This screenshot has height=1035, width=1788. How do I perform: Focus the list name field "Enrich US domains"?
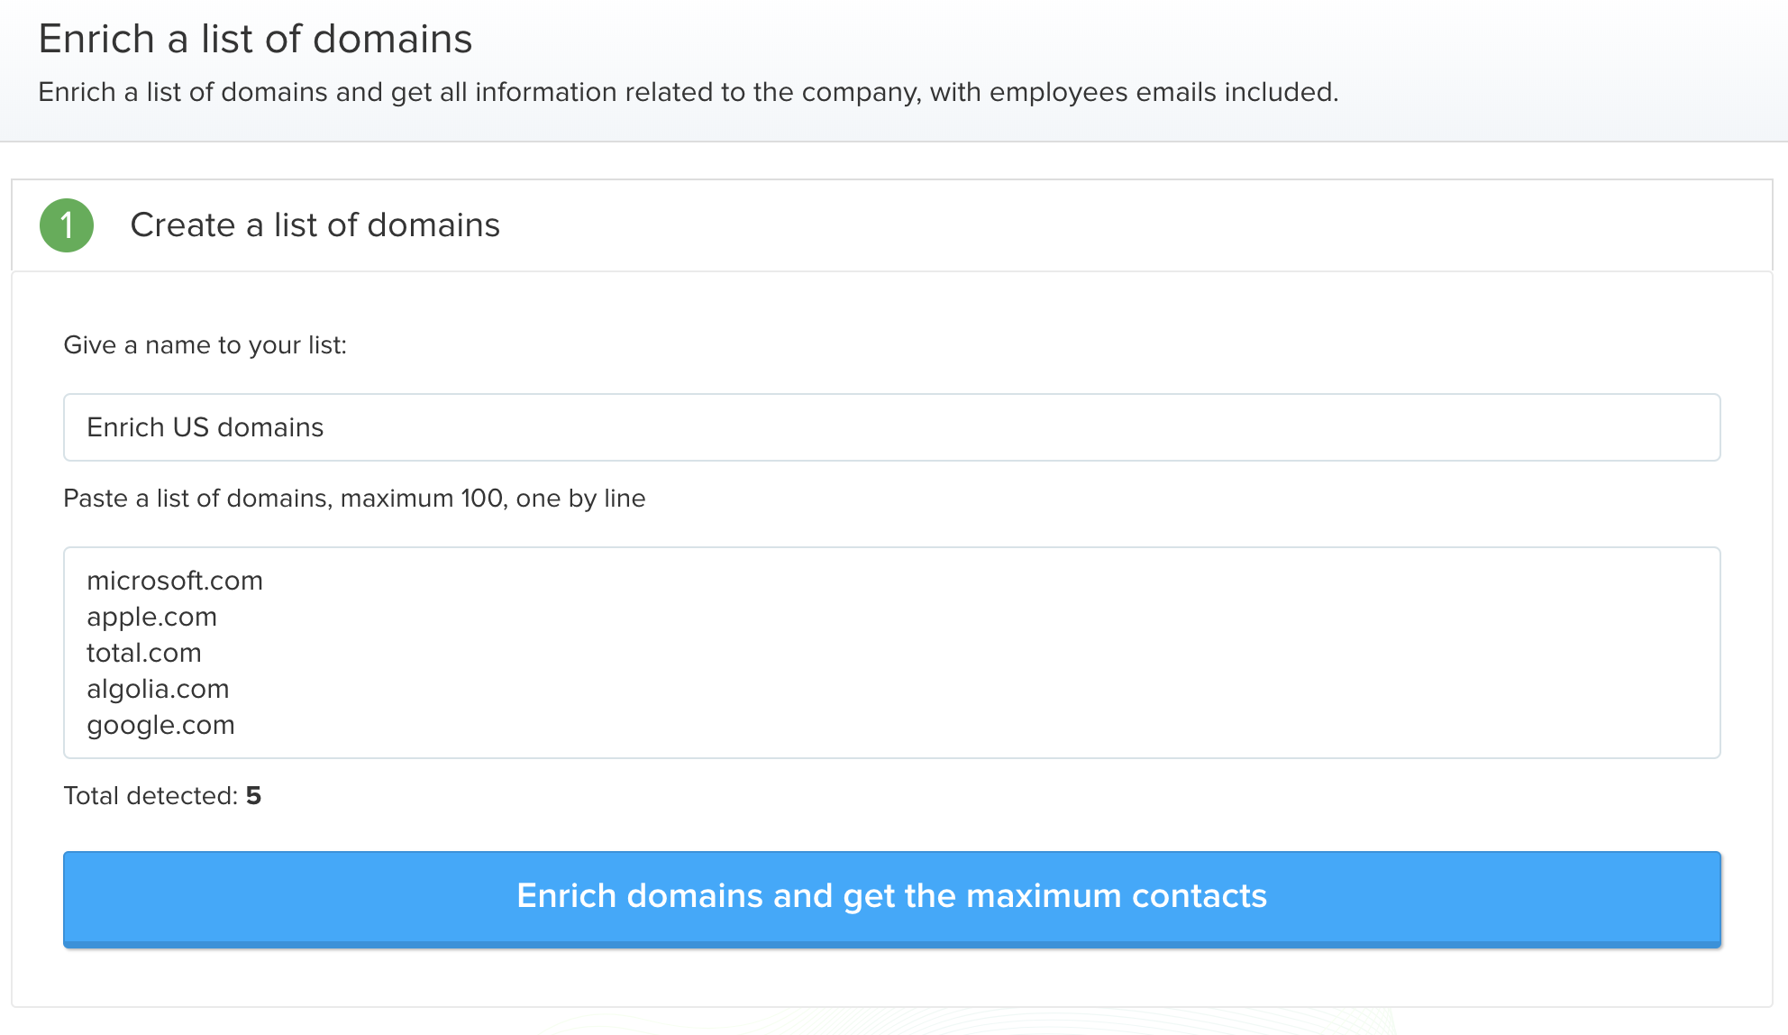point(892,427)
